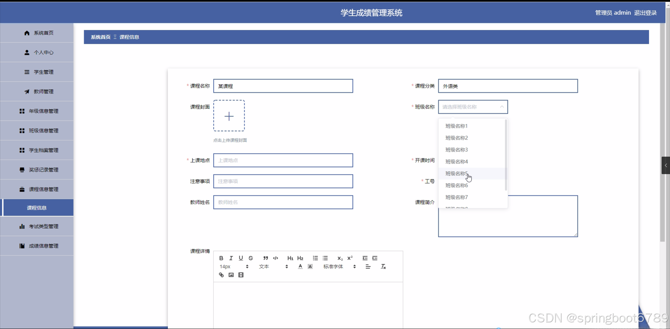This screenshot has height=329, width=670.
Task: Open the 文本 heading type dropdown
Action: click(x=273, y=267)
